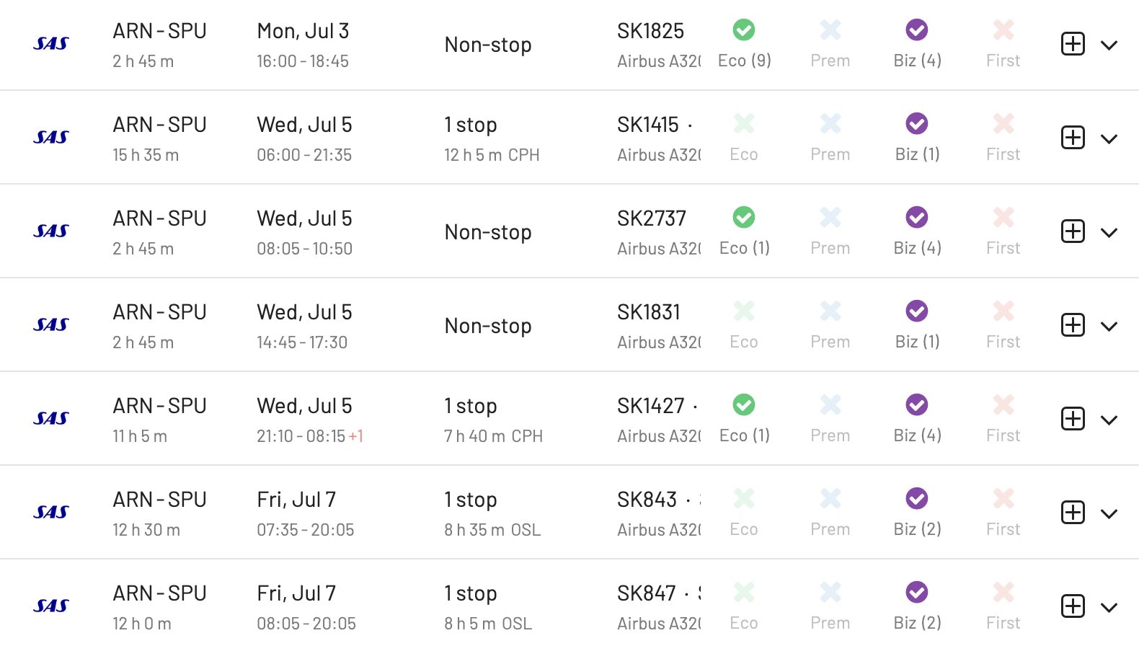Viewport: 1139px width, 646px height.
Task: Click the plus icon for flight SK843
Action: (x=1073, y=513)
